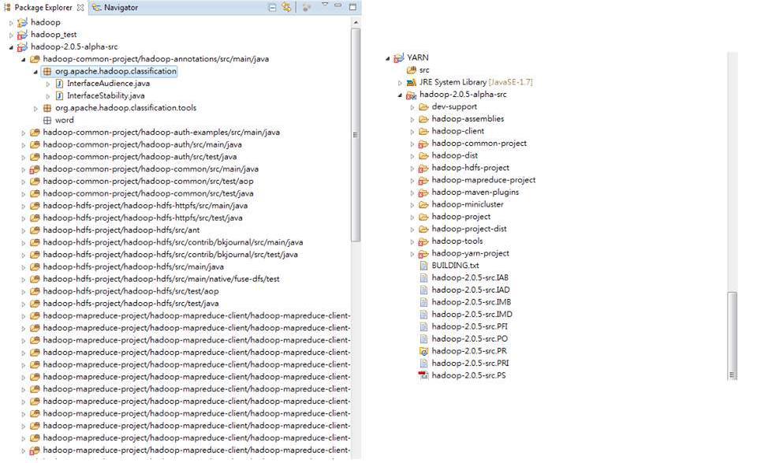Select hadoop-hdfs/src/test/java source folder
Image resolution: width=757 pixels, height=463 pixels.
tap(131, 304)
